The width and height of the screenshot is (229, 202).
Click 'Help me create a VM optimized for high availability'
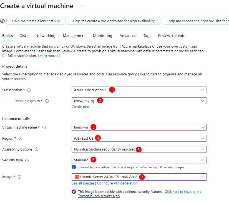(114, 21)
